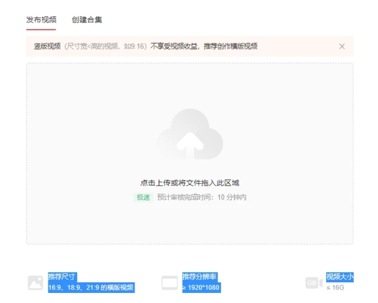Click the picture icon beside 推荐尺寸
Viewport: 378px width, 303px height.
click(x=35, y=282)
